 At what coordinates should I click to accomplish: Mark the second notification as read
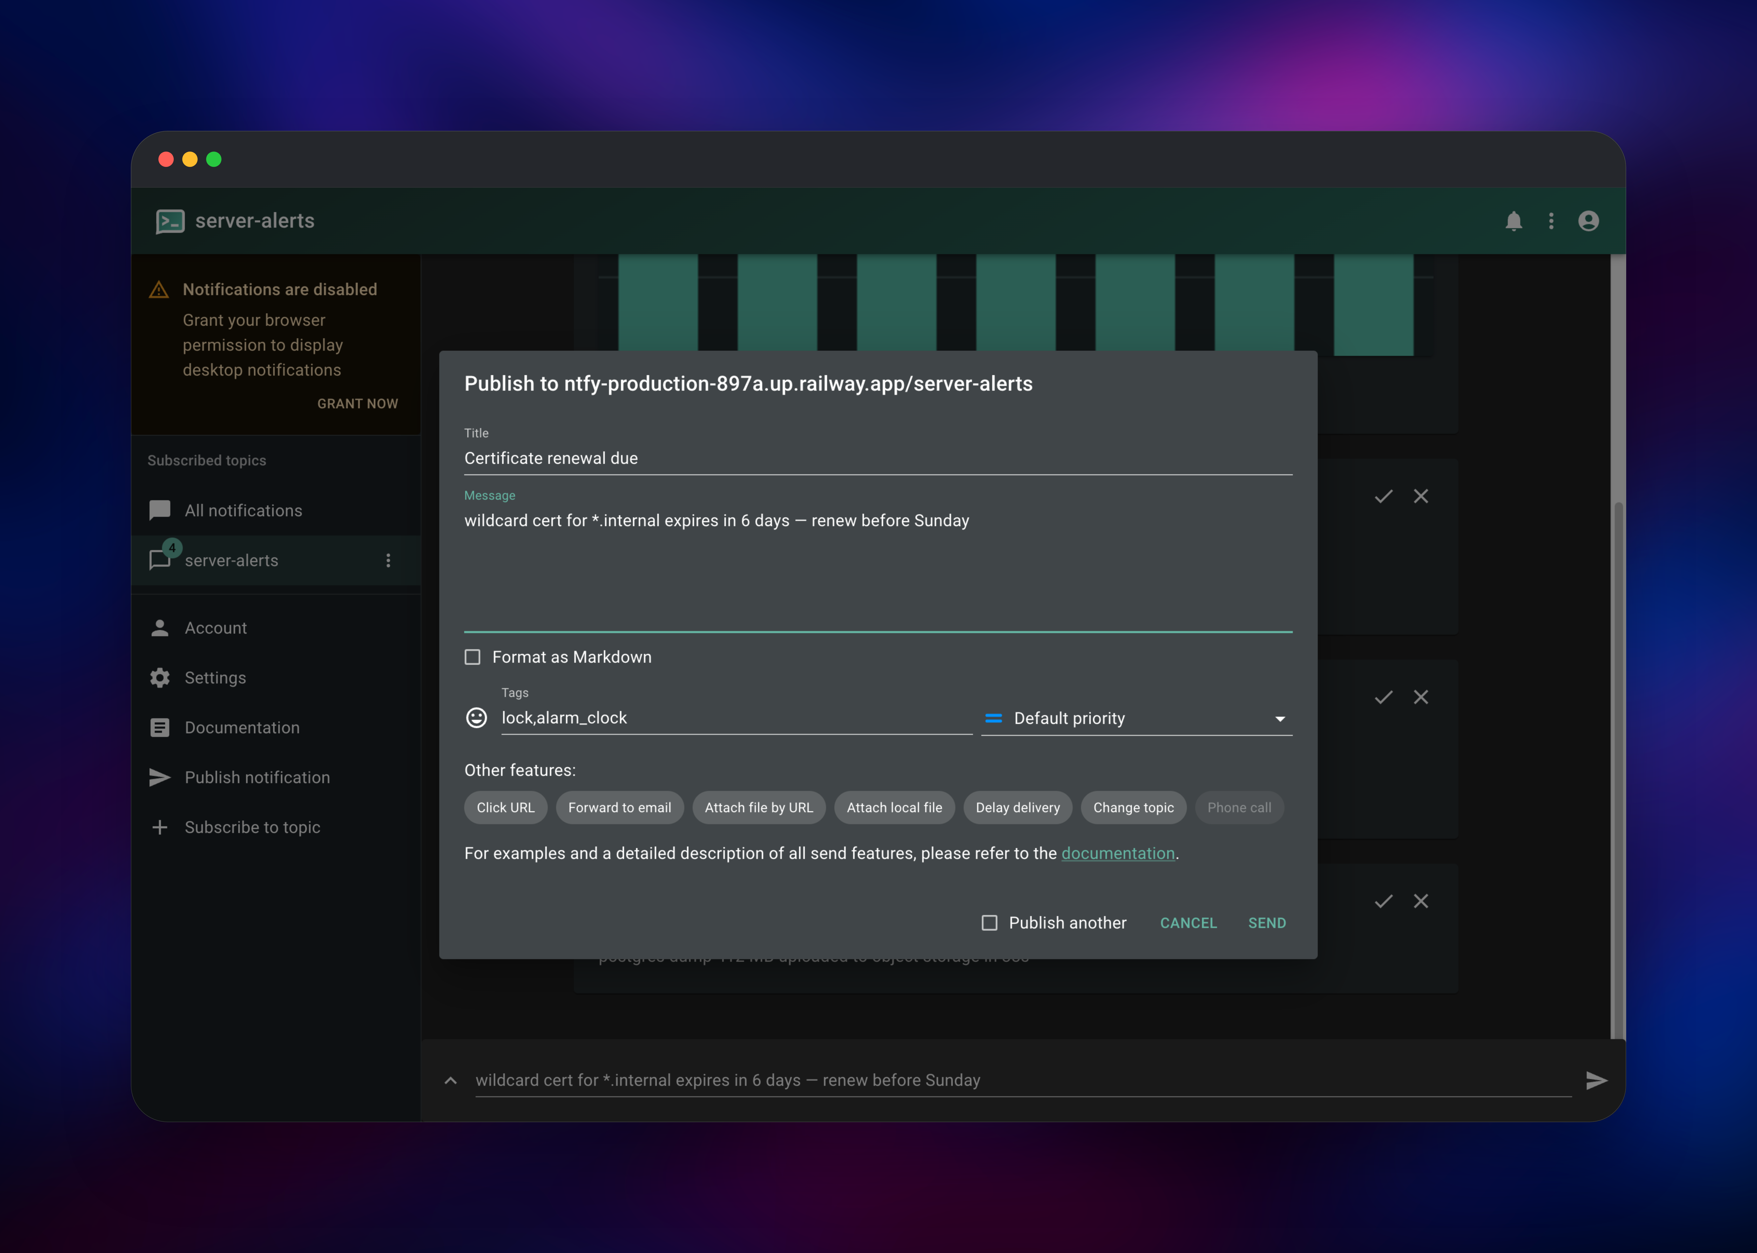(1383, 697)
